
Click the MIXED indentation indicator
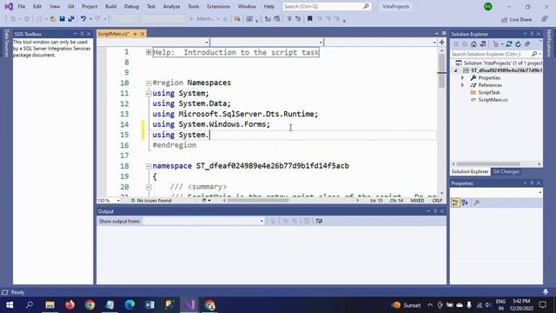coord(417,201)
